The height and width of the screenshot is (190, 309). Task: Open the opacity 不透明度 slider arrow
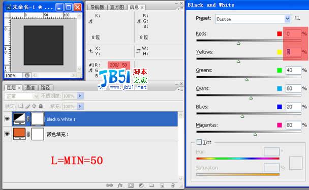point(80,96)
